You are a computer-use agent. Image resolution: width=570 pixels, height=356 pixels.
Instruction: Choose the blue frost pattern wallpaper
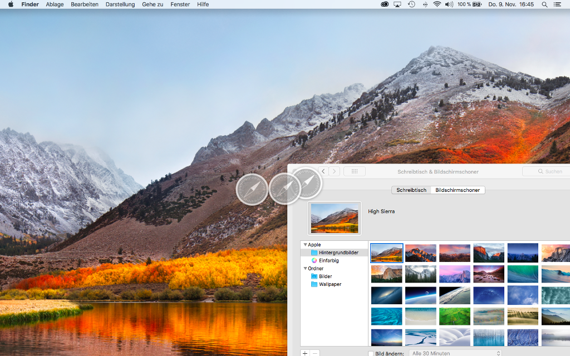(x=523, y=338)
